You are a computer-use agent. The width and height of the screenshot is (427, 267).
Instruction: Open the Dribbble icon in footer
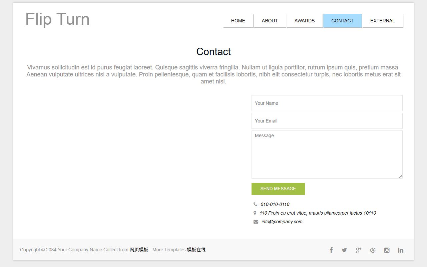[x=373, y=250]
